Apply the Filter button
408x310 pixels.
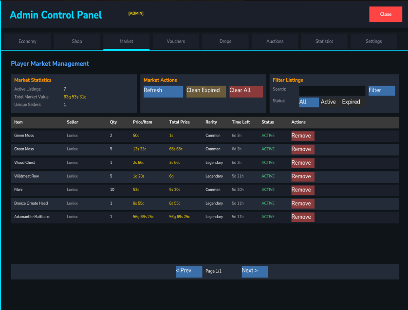tap(381, 91)
